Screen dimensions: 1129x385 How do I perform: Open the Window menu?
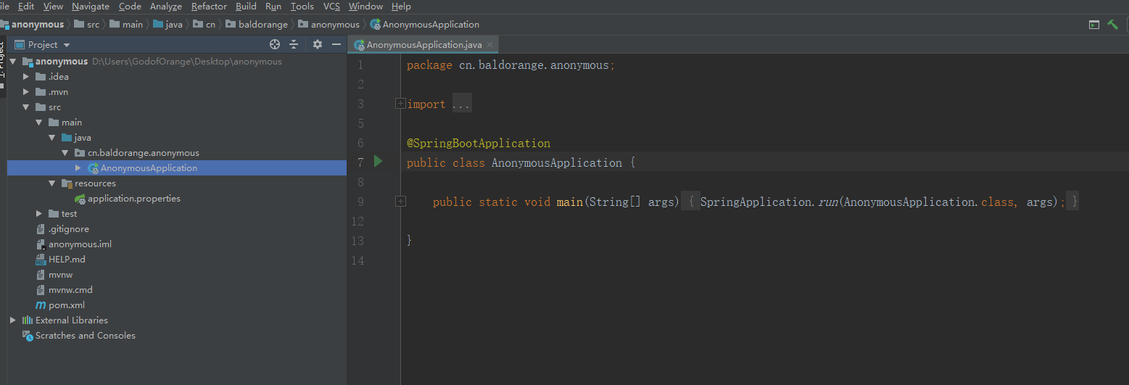pyautogui.click(x=365, y=7)
